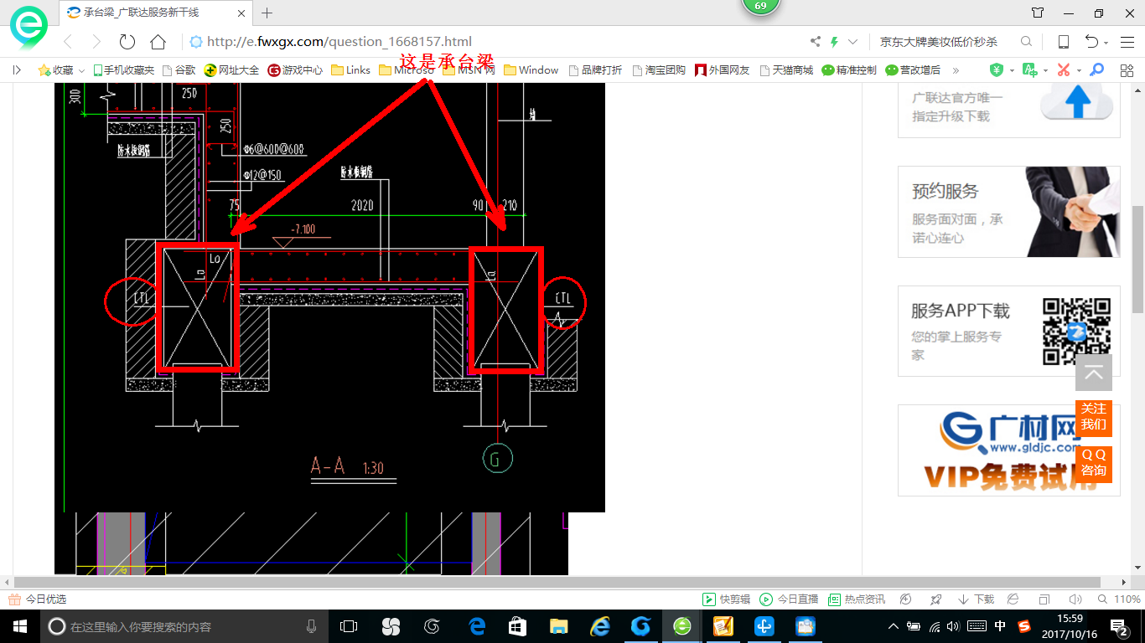Open the extensions grid icon
Viewport: 1145px width, 643px height.
1127,70
